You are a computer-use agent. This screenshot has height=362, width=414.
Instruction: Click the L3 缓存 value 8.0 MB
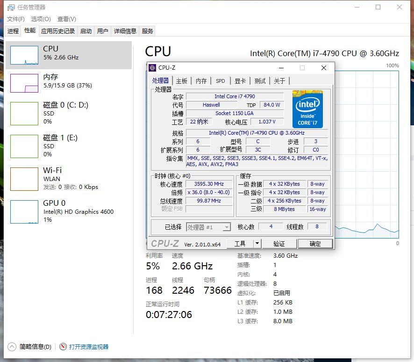283,321
